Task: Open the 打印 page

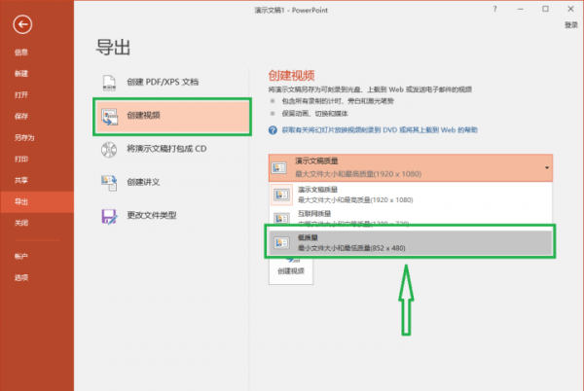Action: tap(21, 159)
